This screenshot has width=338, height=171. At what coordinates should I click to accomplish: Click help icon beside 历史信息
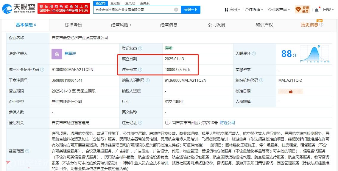[x=321, y=24]
